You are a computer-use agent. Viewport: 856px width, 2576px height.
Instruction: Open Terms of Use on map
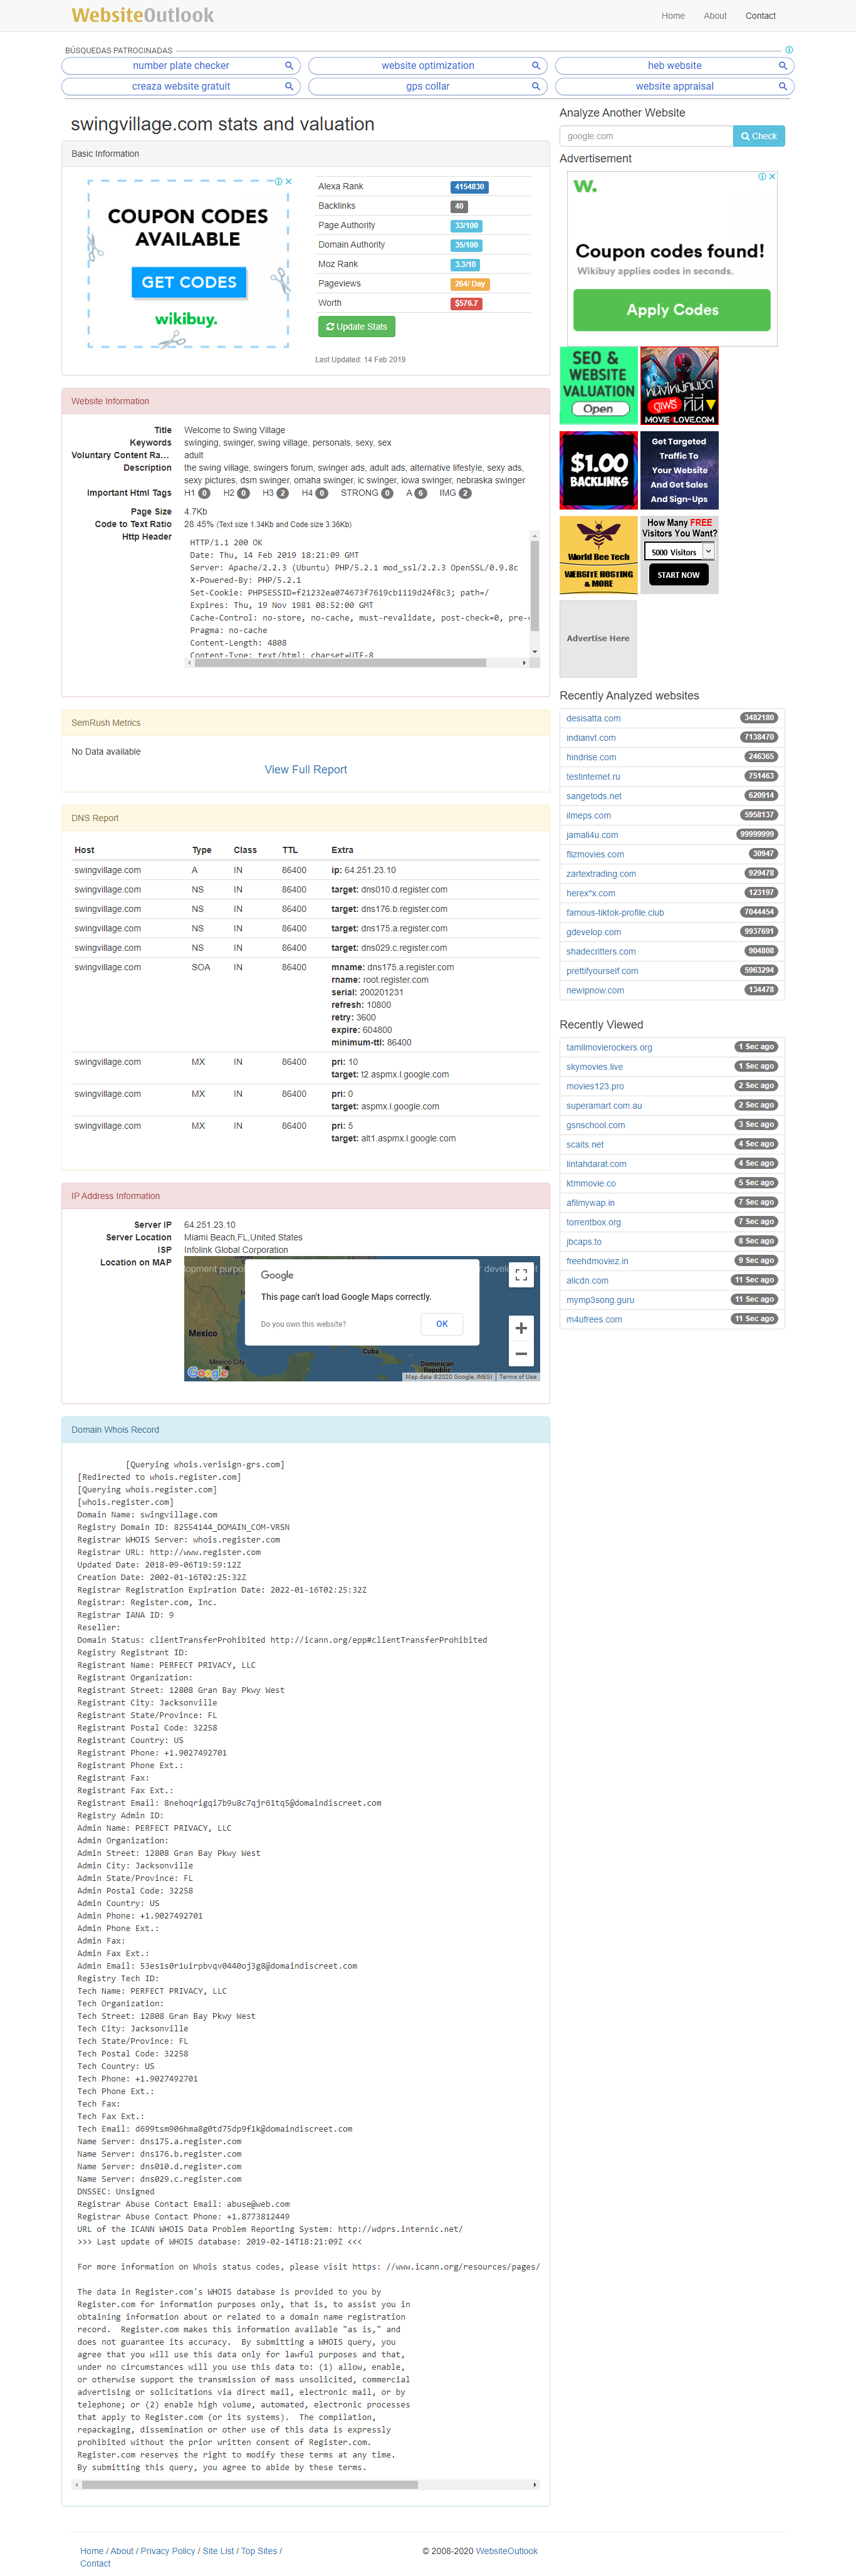[518, 1377]
